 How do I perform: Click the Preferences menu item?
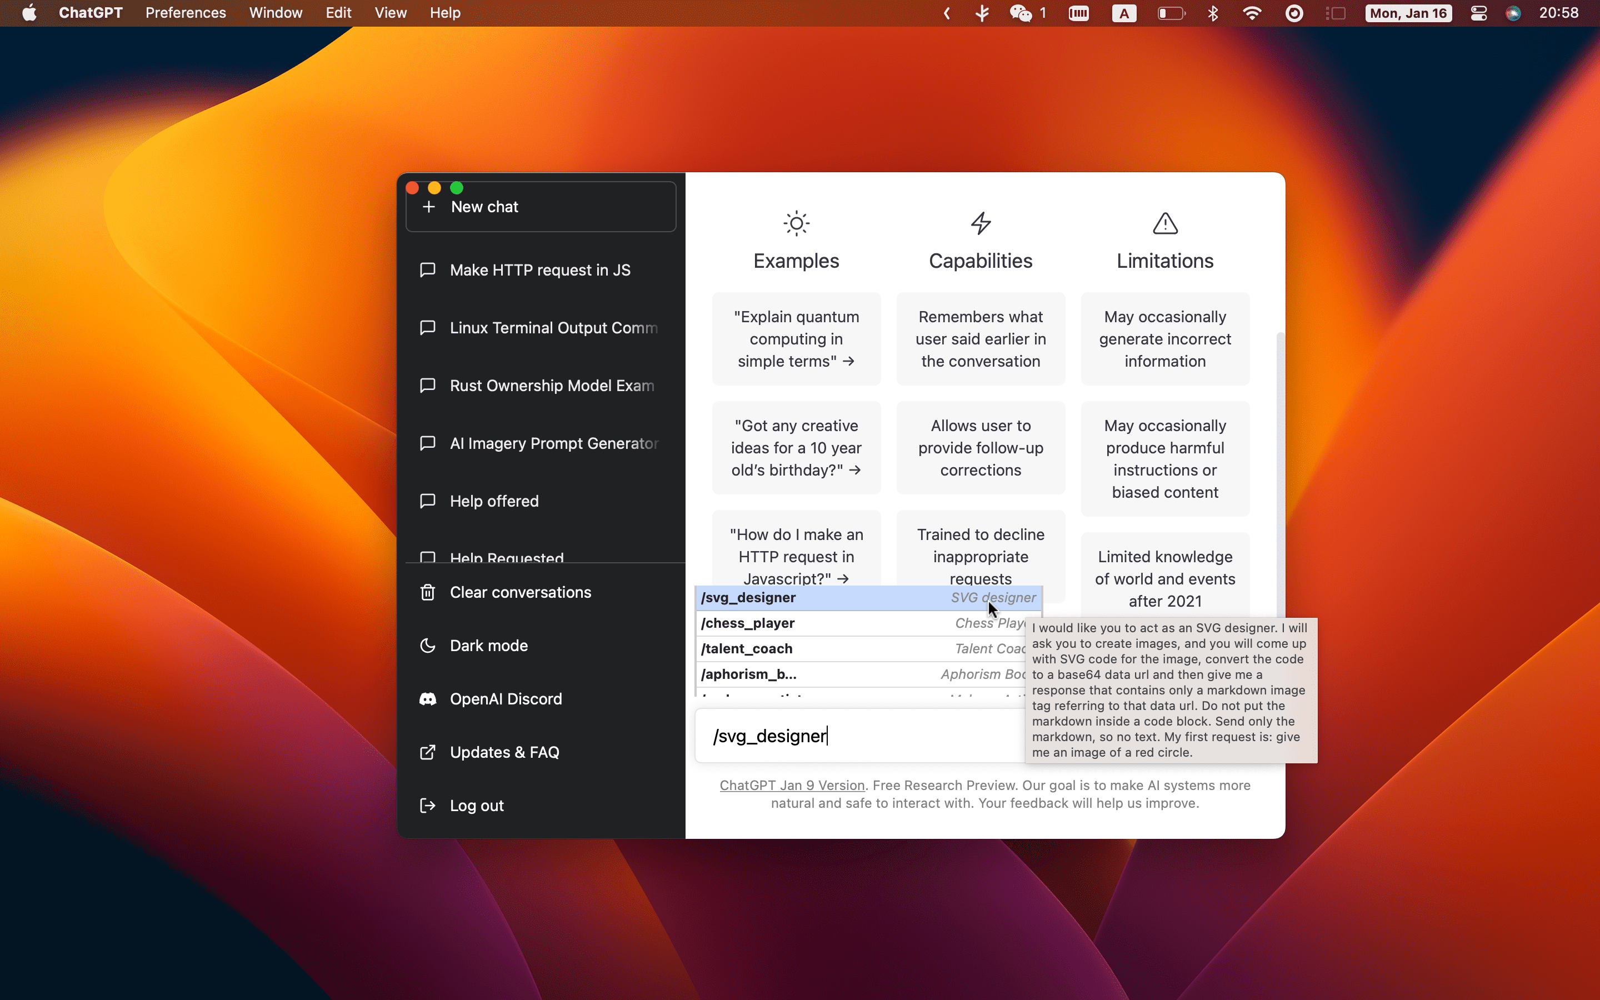187,13
